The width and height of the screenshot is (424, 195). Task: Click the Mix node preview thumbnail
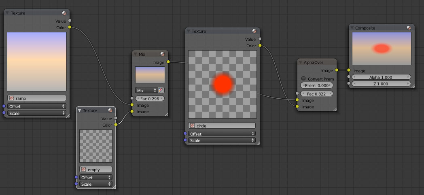[x=150, y=75]
